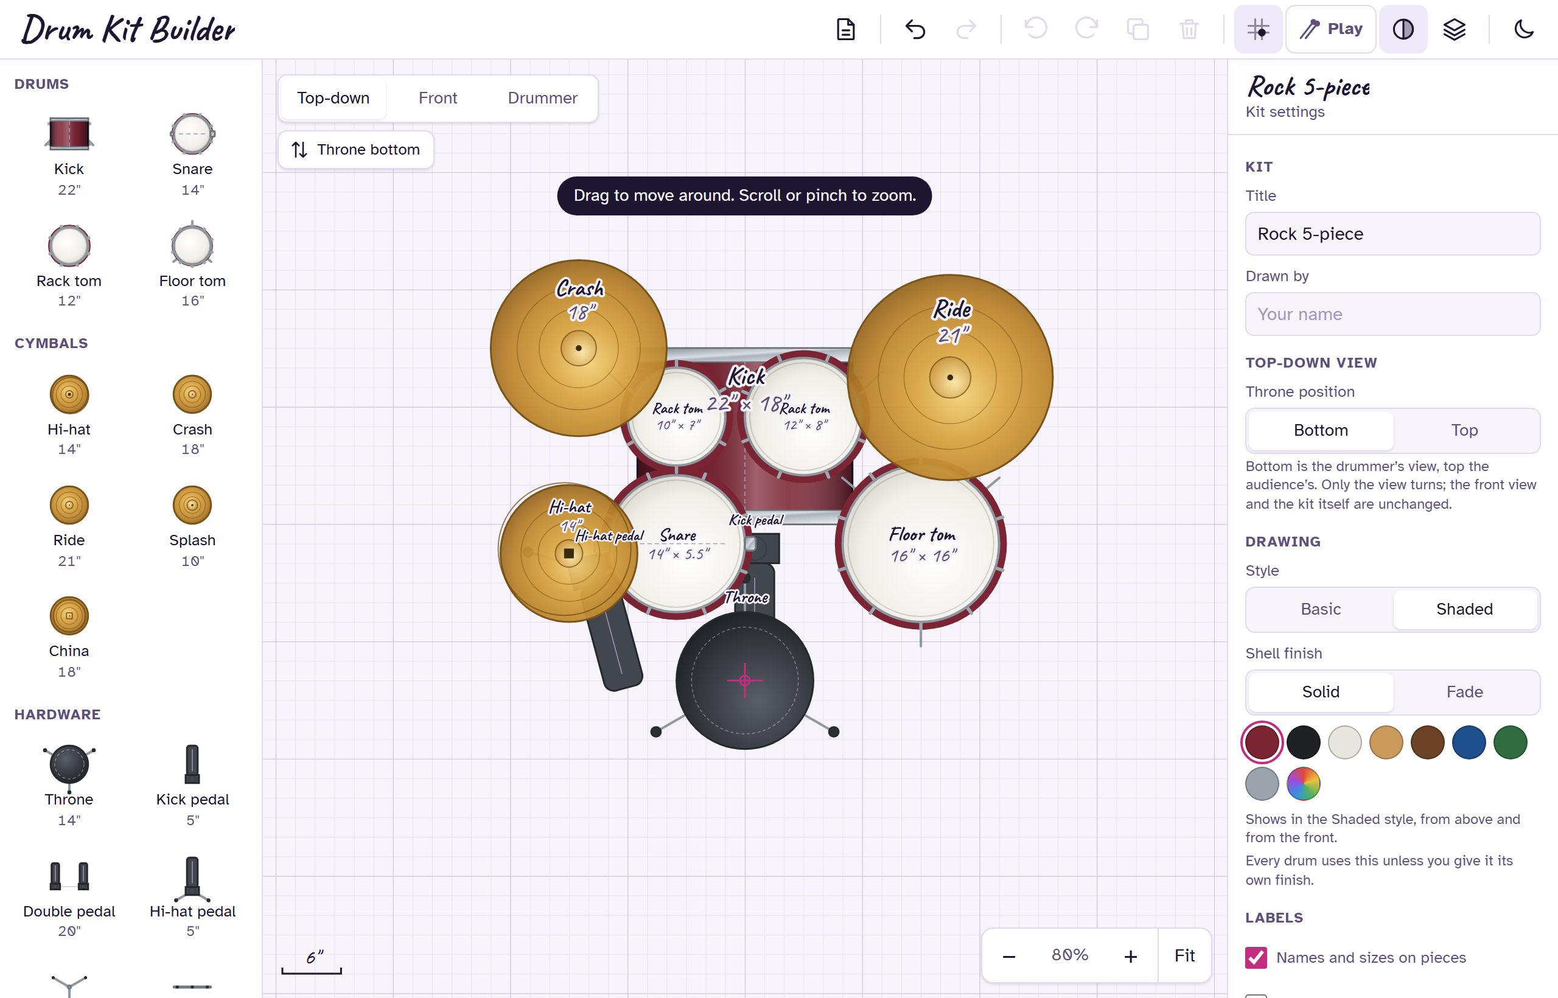
Task: Zoom out with the minus button
Action: click(1008, 956)
